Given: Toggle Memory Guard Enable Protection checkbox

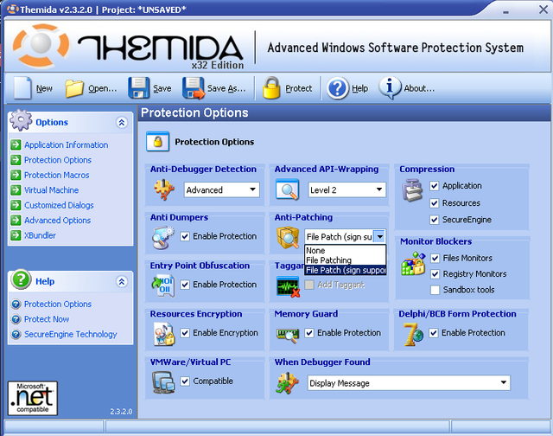Looking at the screenshot, I should coord(309,333).
